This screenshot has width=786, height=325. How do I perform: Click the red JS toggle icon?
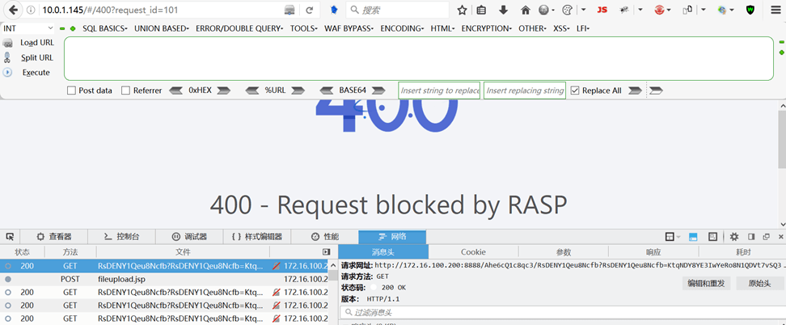[602, 10]
